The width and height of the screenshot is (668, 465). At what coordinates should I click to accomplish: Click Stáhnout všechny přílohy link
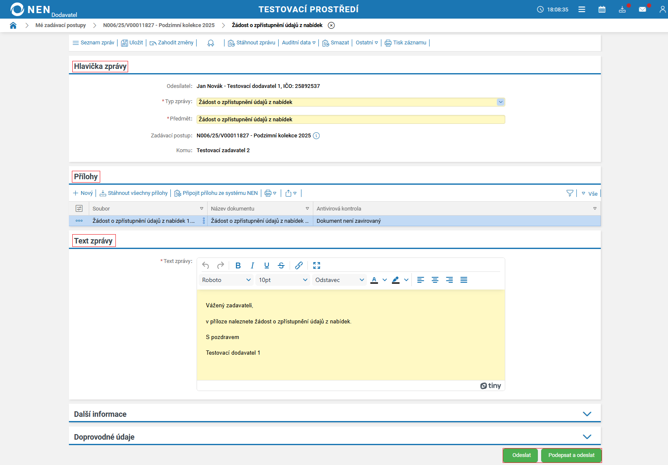point(134,193)
